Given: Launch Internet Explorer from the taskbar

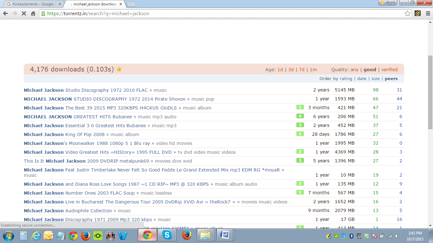Looking at the screenshot, I should click(36, 236).
